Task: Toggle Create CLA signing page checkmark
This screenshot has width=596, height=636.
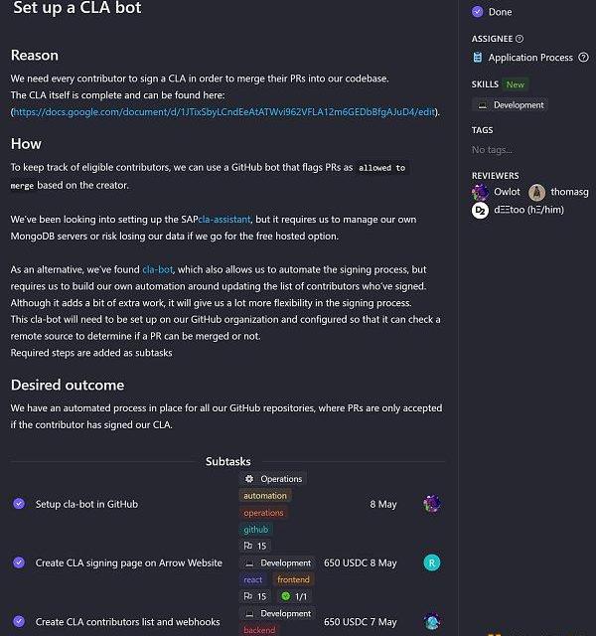Action: click(19, 562)
